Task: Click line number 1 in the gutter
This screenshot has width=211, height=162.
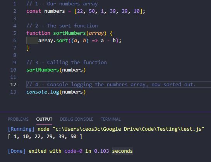Action: click(x=15, y=3)
